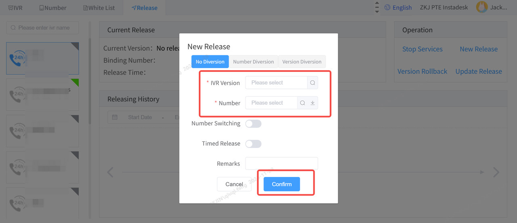Click into the Remarks text field
Image resolution: width=517 pixels, height=223 pixels.
pyautogui.click(x=282, y=164)
